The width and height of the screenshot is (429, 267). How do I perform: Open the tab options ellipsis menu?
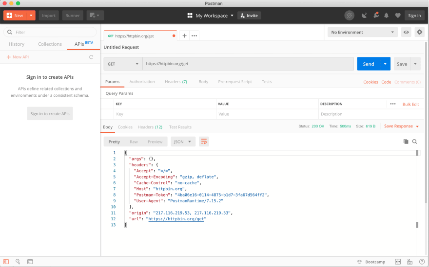[x=194, y=36]
